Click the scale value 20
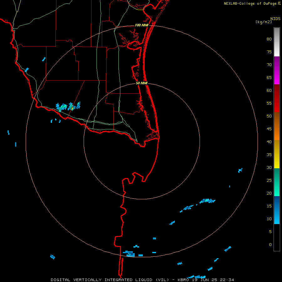Image resolution: width=282 pixels, height=282 pixels. click(x=269, y=193)
